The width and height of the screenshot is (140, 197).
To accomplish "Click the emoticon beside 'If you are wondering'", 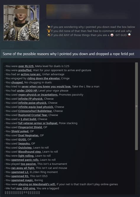I will 49,27.
